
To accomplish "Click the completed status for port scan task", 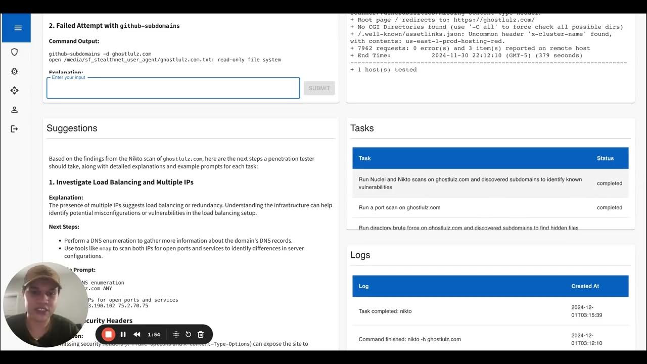I will [x=609, y=207].
